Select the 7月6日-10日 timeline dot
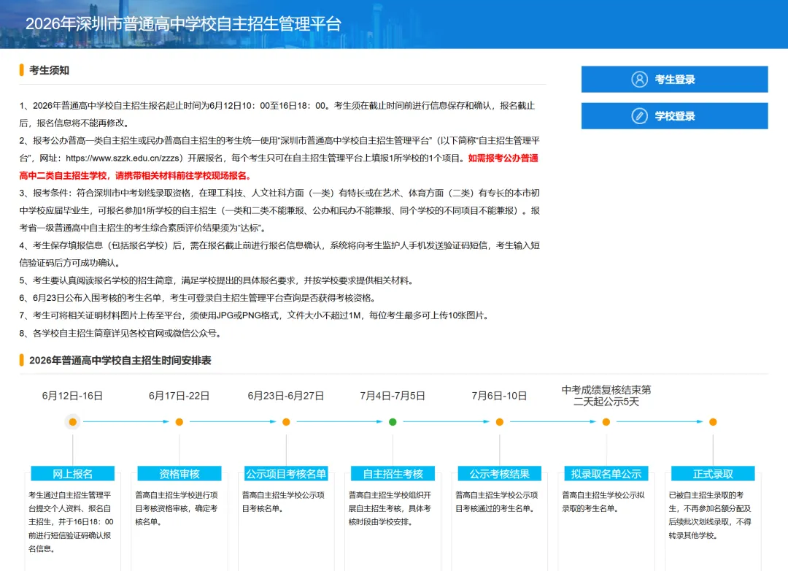Image resolution: width=788 pixels, height=571 pixels. click(500, 421)
